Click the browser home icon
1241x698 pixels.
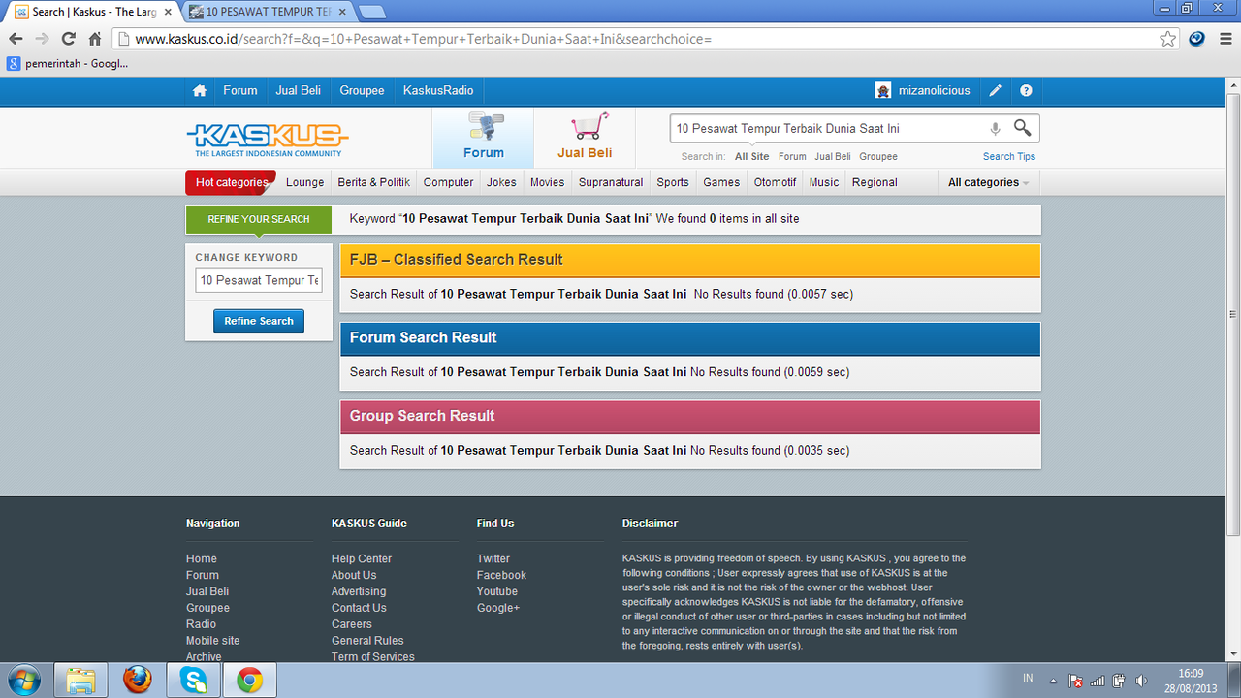pos(95,39)
